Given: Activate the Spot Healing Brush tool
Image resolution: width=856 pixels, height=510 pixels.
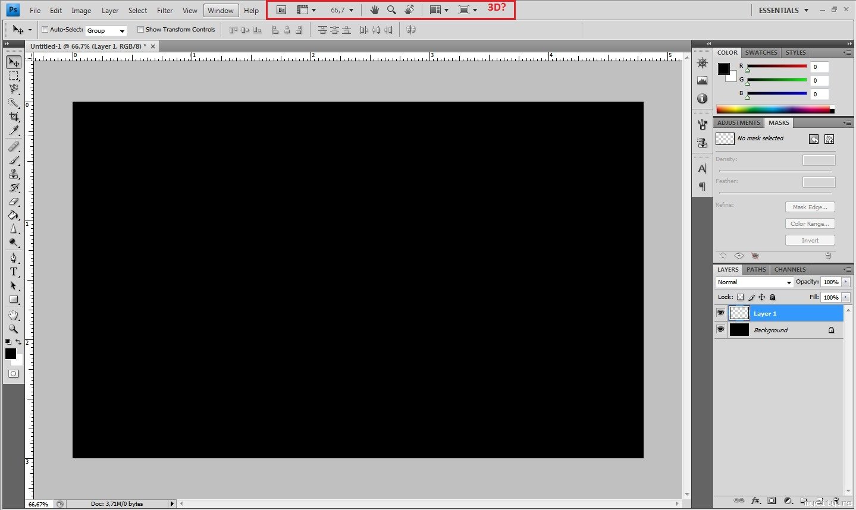Looking at the screenshot, I should [x=14, y=146].
